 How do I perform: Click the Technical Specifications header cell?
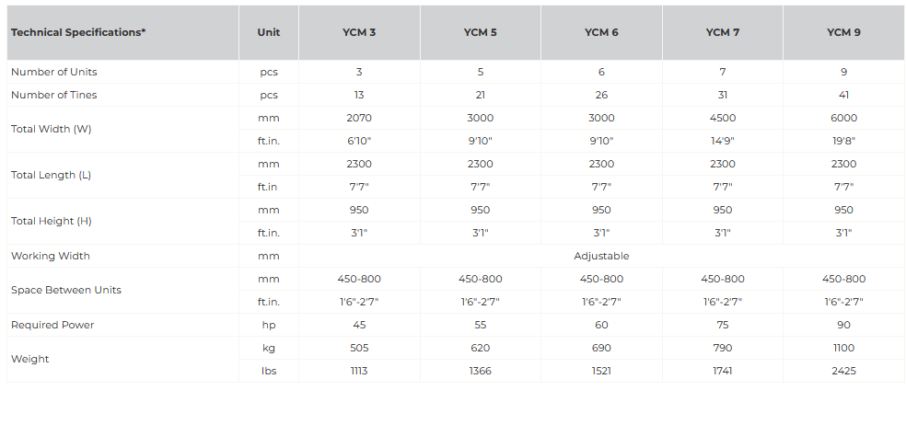click(78, 32)
